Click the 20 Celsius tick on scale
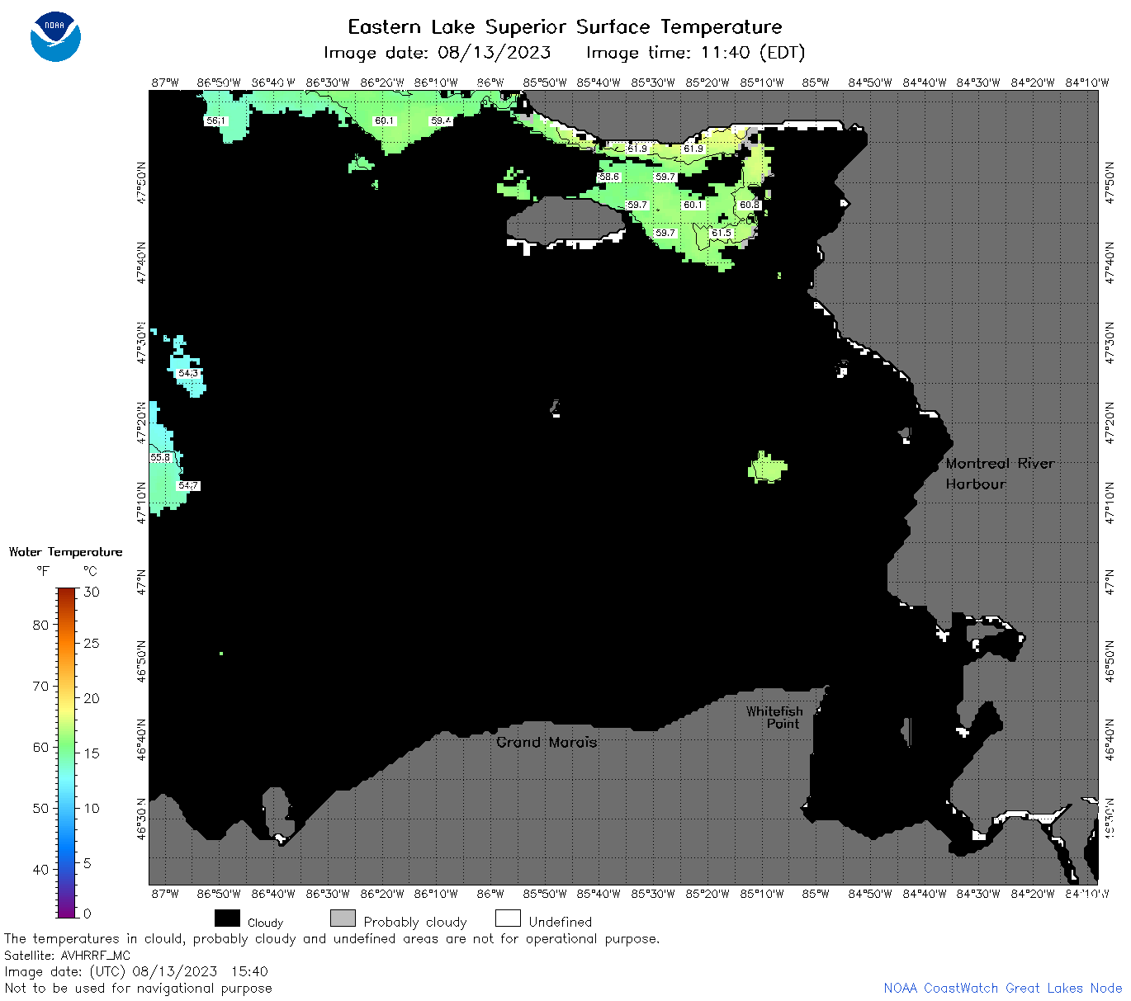 92,698
